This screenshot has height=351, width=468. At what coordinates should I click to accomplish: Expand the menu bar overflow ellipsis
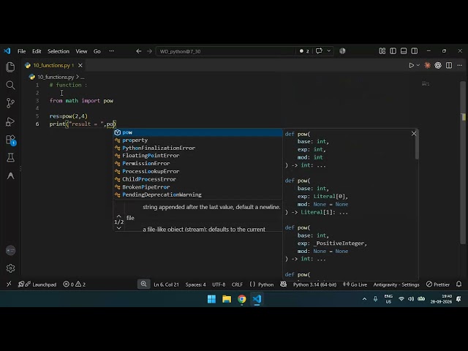point(111,51)
